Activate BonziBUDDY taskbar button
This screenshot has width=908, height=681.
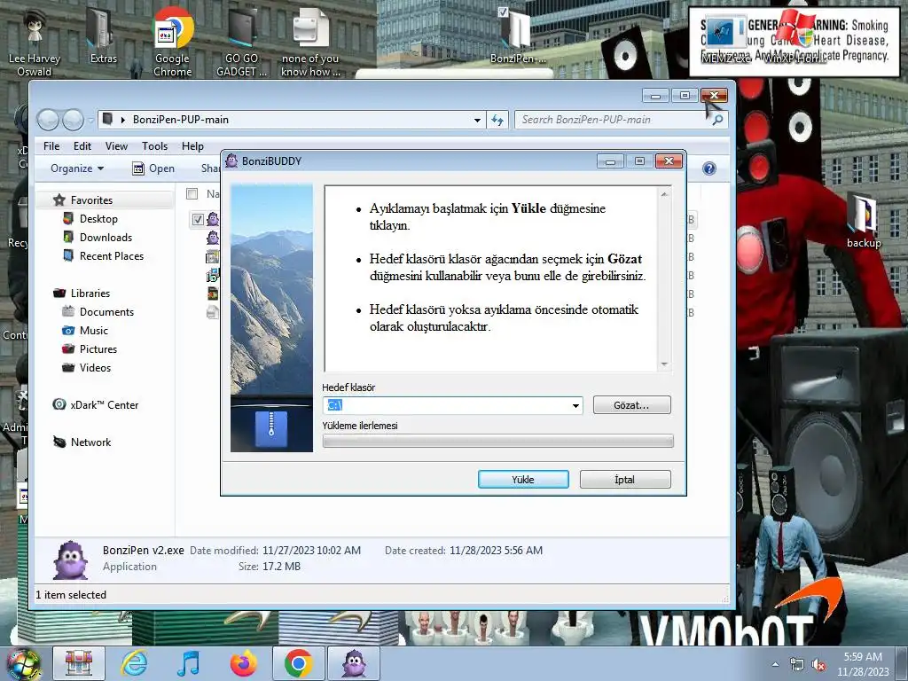point(354,663)
